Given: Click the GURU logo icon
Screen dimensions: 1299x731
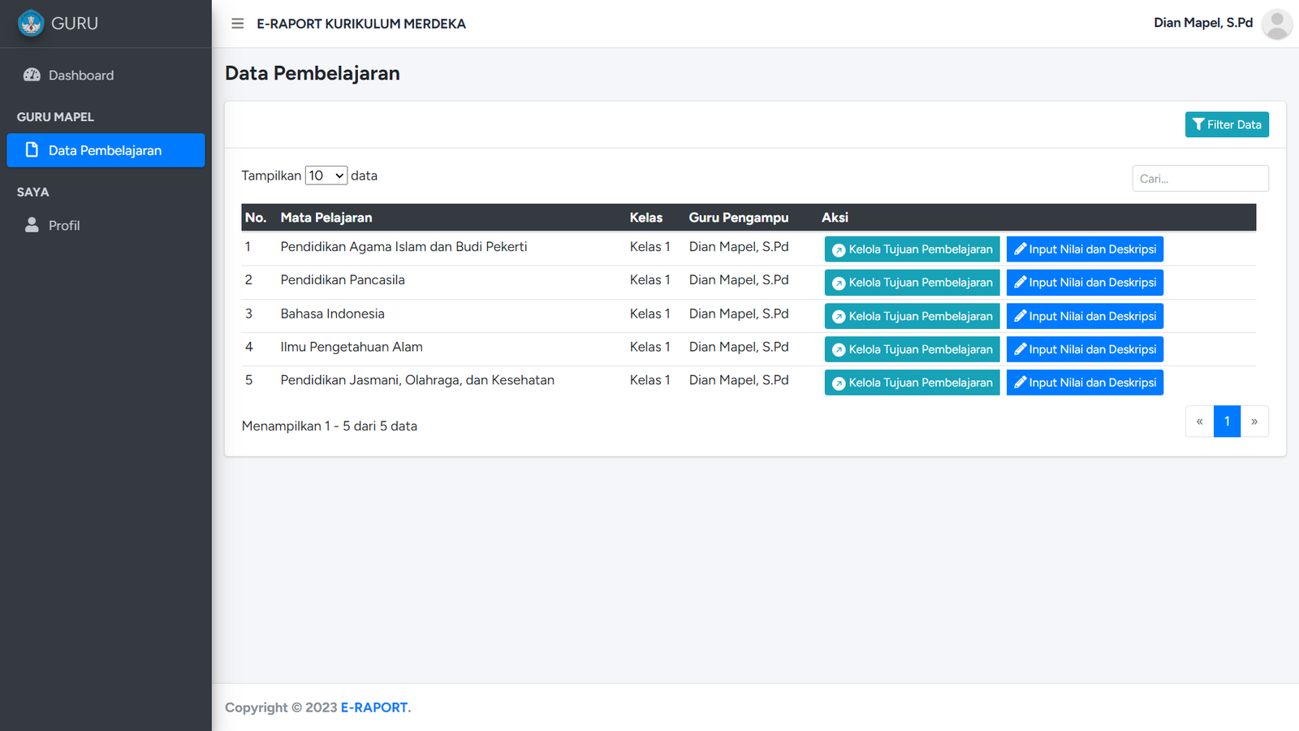Looking at the screenshot, I should tap(31, 24).
